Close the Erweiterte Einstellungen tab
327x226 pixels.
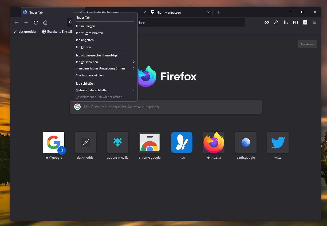pyautogui.click(x=145, y=12)
